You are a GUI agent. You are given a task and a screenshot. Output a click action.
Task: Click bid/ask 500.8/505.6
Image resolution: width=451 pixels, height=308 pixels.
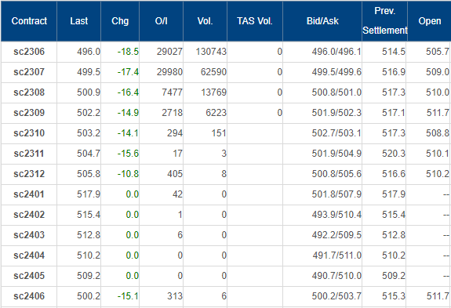pyautogui.click(x=336, y=174)
